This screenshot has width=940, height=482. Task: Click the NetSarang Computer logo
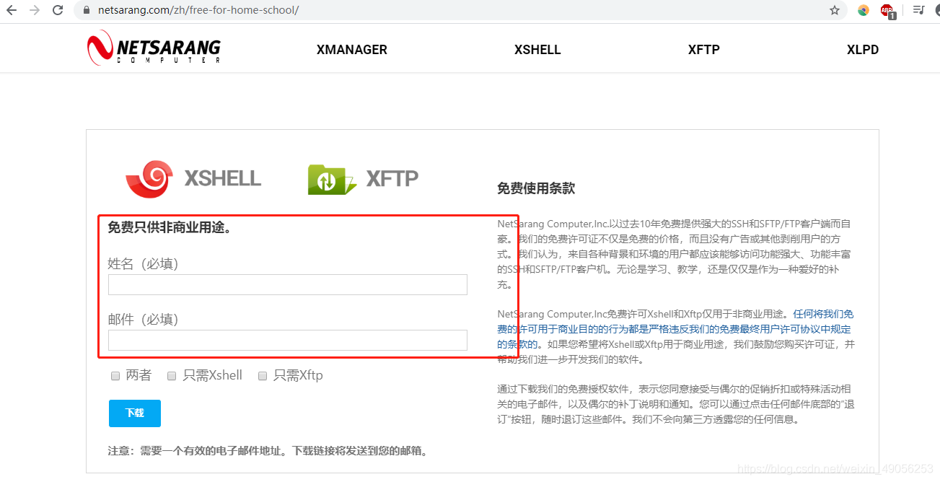point(154,48)
